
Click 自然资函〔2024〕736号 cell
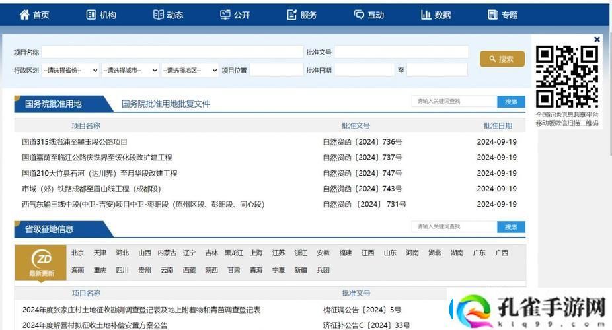click(362, 142)
